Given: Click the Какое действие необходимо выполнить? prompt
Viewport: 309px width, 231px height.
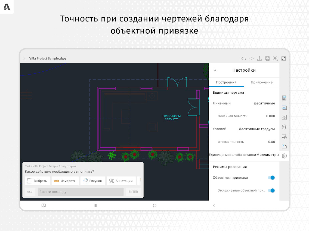Looking at the screenshot, I should [x=59, y=172].
